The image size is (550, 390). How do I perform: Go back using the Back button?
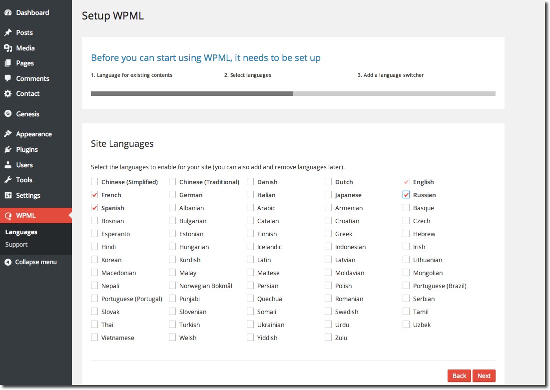[459, 376]
